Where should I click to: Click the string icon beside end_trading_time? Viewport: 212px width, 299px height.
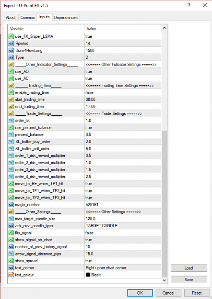point(12,106)
